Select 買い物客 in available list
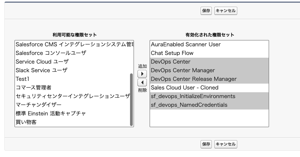The width and height of the screenshot is (300, 157). 26,122
